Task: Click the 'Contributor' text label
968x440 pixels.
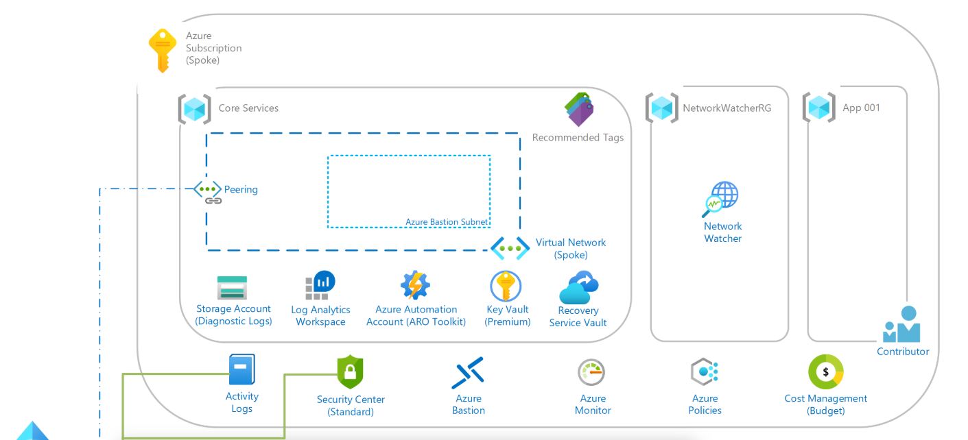Action: [903, 351]
